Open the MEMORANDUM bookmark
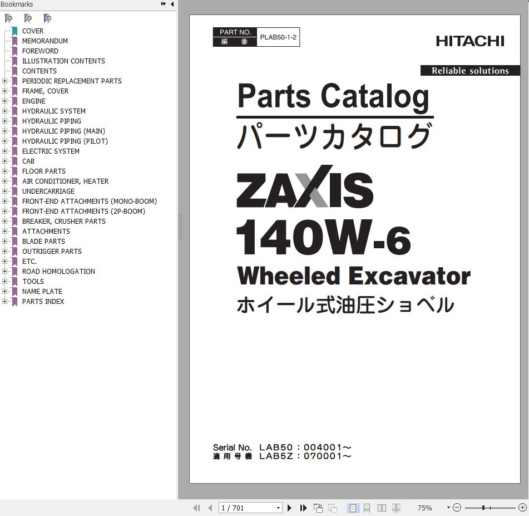The image size is (529, 516). pos(45,41)
